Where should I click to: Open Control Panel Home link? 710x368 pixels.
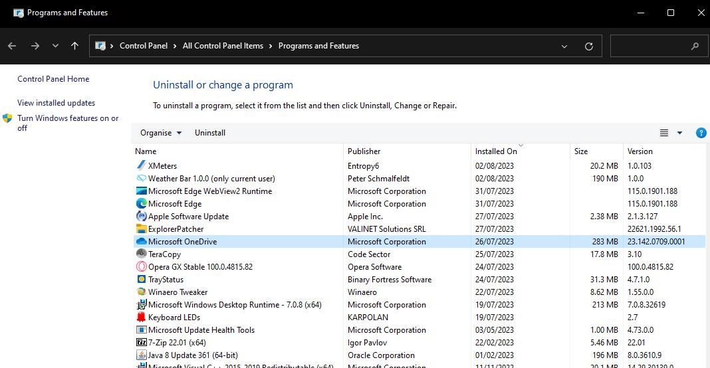point(53,79)
